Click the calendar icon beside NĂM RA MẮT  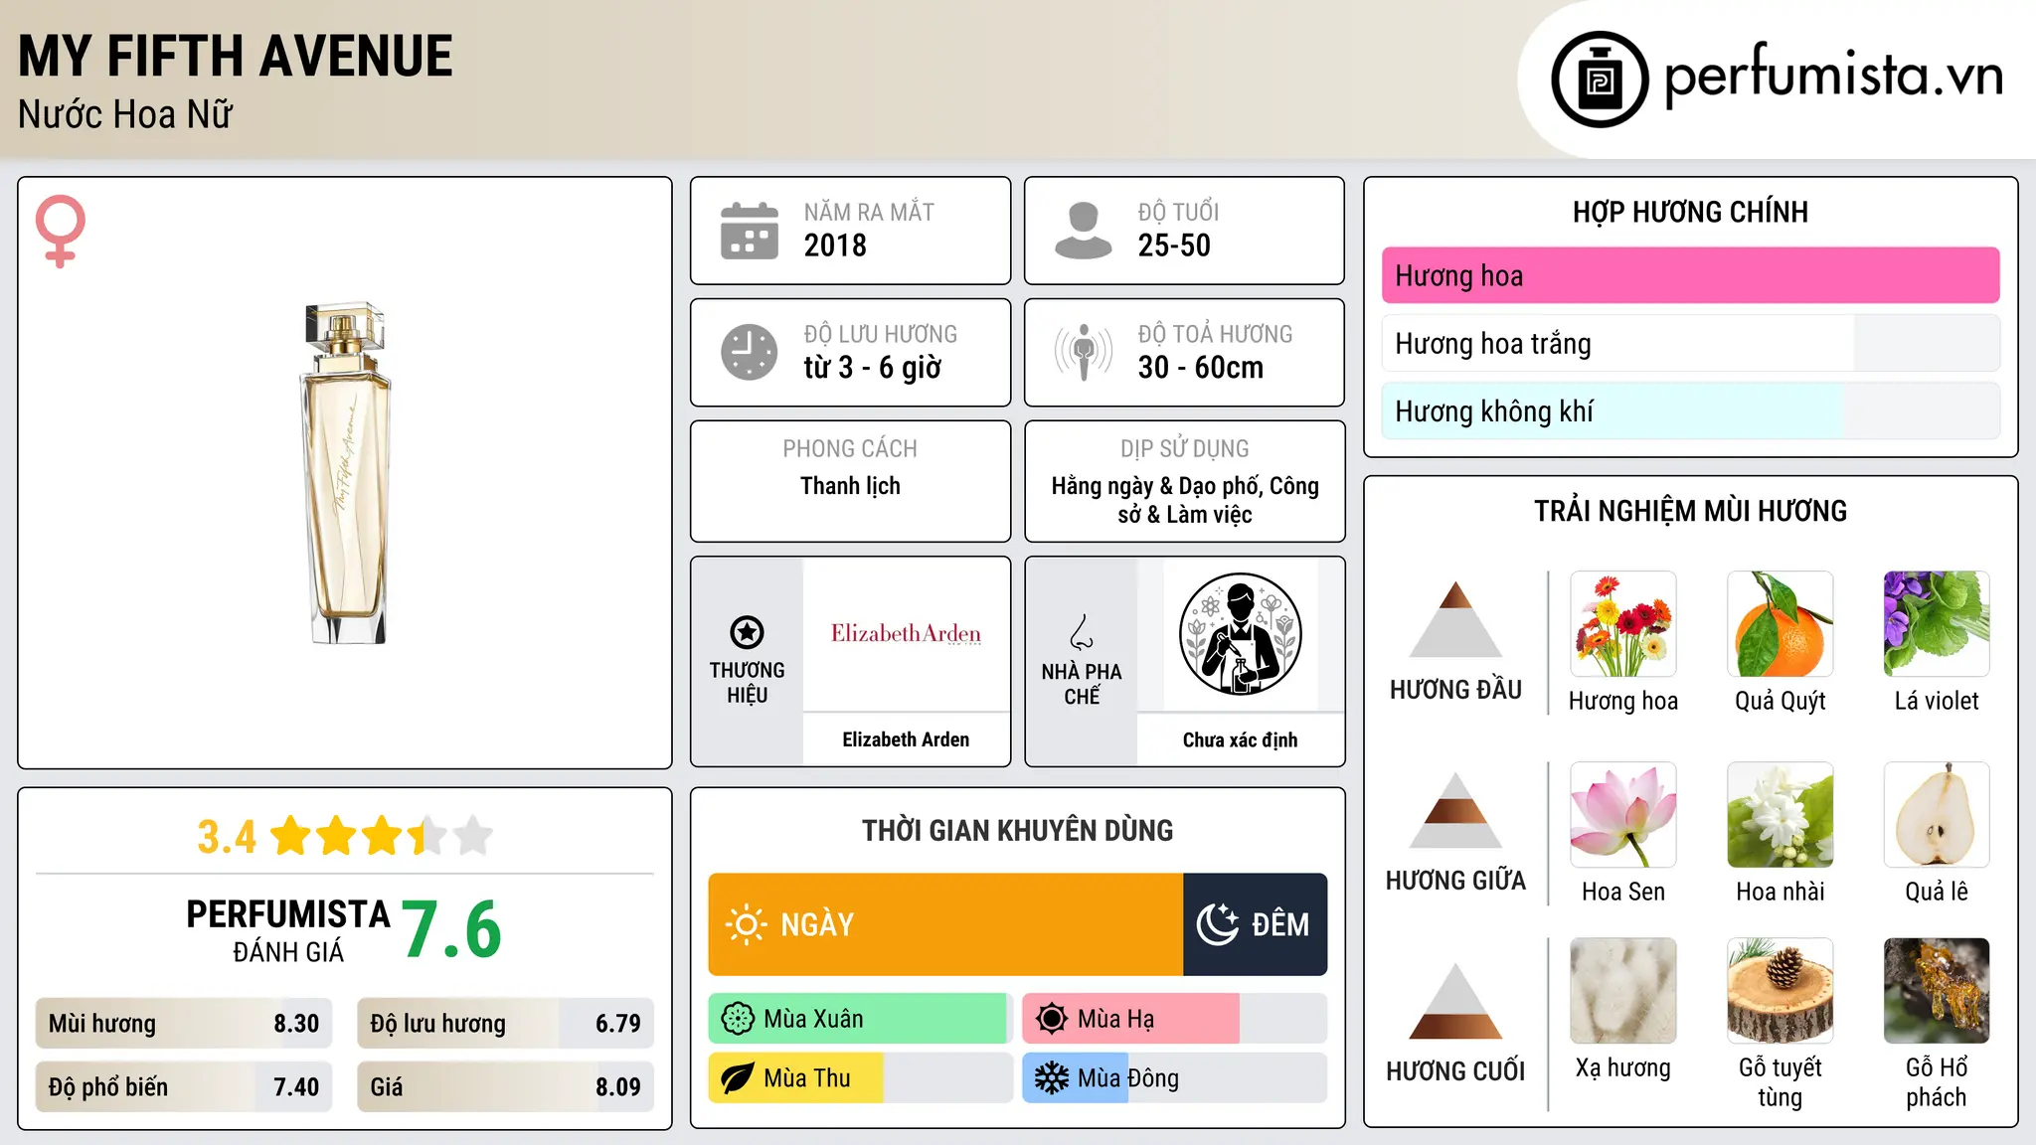(x=750, y=231)
